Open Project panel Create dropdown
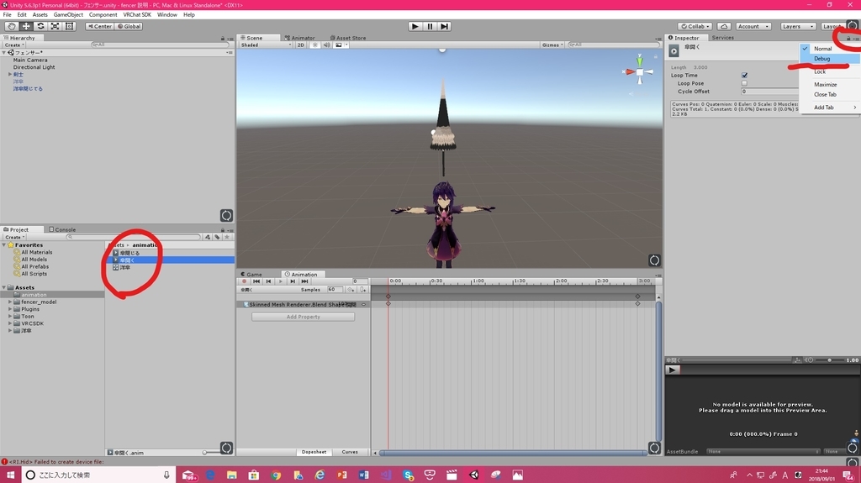This screenshot has height=483, width=861. (14, 237)
